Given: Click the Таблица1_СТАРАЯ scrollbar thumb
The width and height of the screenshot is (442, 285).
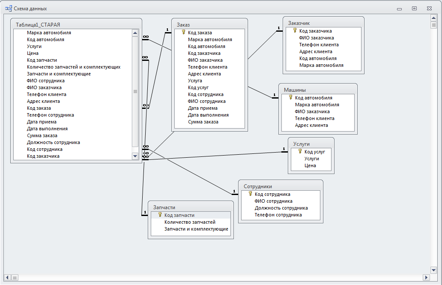Looking at the screenshot, I should point(135,91).
